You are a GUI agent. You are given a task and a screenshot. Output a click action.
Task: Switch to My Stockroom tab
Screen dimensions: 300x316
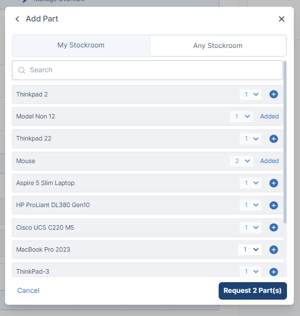tap(81, 45)
